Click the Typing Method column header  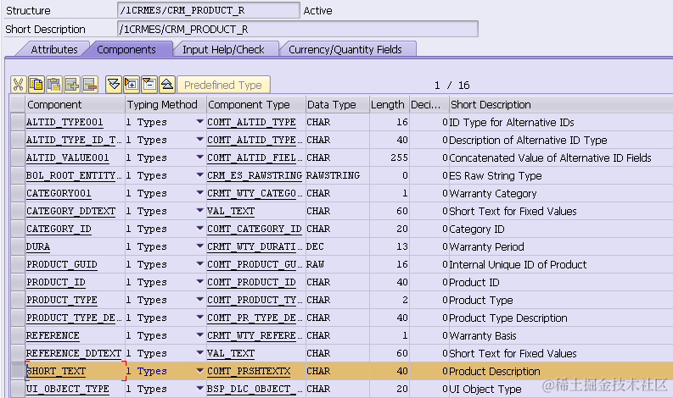point(165,104)
